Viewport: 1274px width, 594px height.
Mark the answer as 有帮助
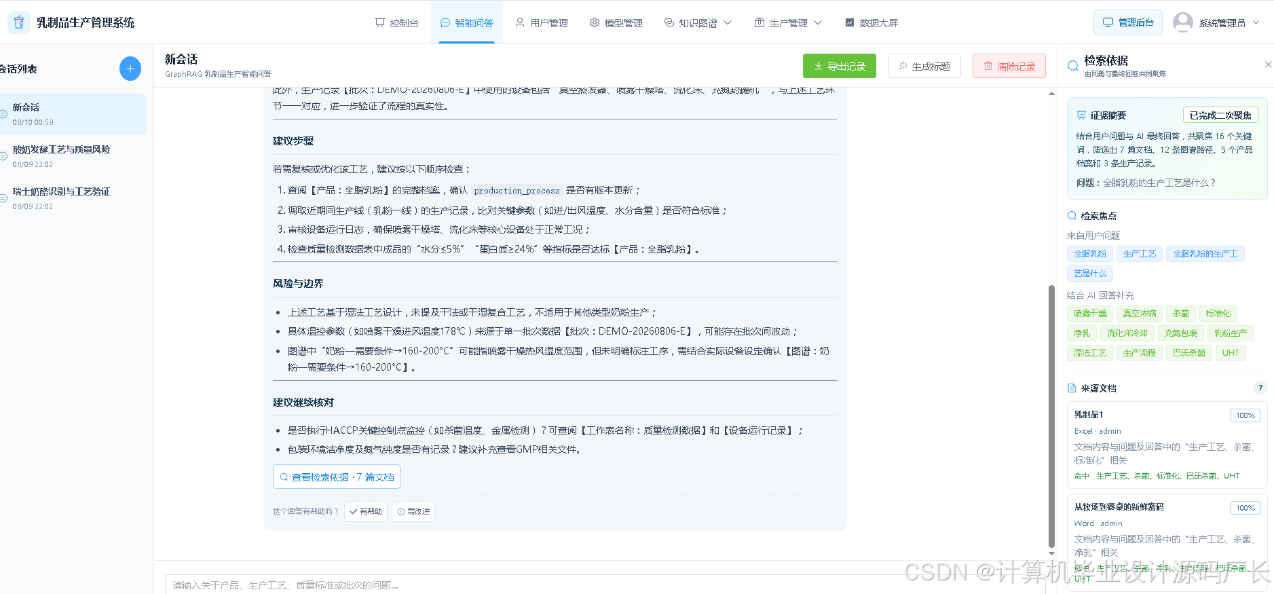point(366,512)
